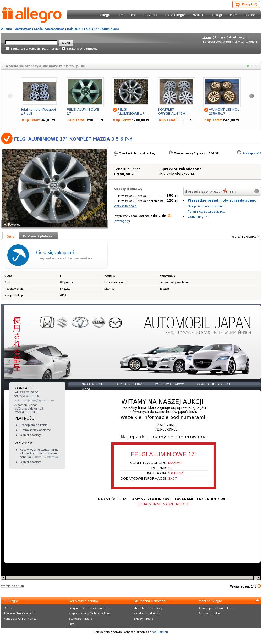Select the first green carousel page dot
The image size is (262, 637).
tap(248, 66)
